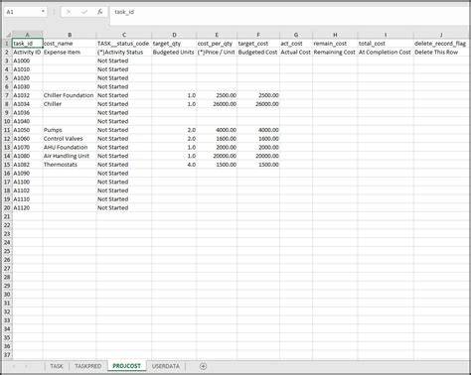Click the Enter checkmark icon in formula bar
Viewport: 471px width, 375px height.
84,12
